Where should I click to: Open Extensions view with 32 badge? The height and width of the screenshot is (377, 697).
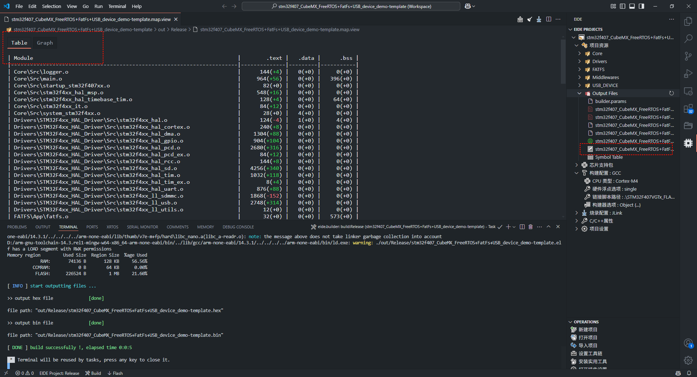pos(688,109)
